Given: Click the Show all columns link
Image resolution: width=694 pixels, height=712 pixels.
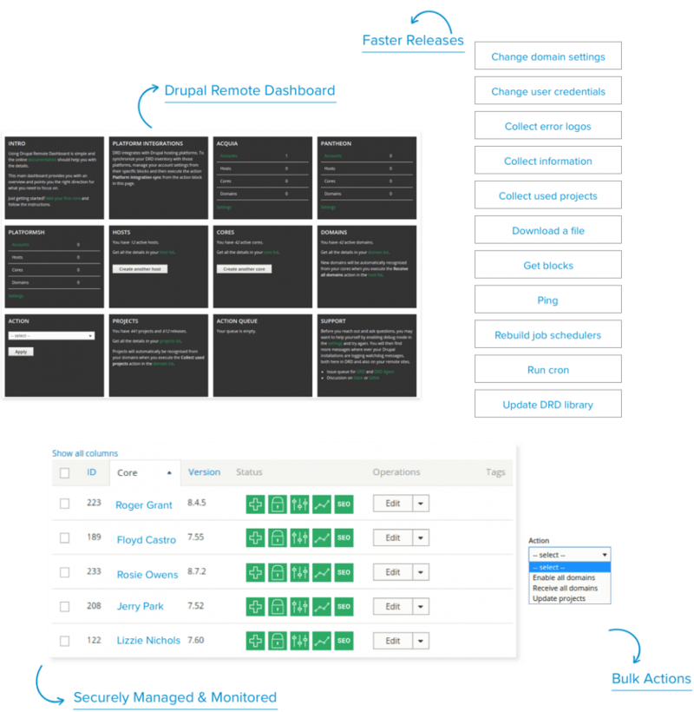Looking at the screenshot, I should (x=83, y=453).
